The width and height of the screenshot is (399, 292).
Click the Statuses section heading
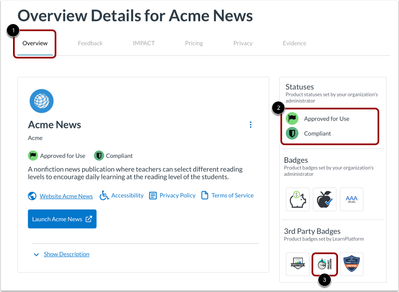299,87
